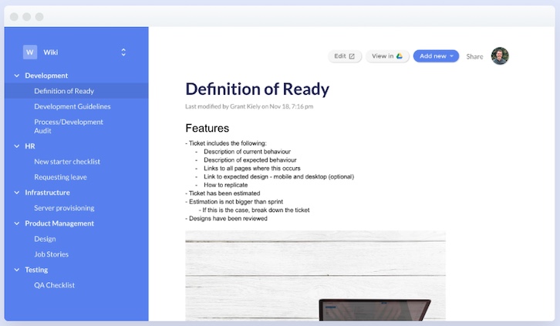Open New starter checklist page
Viewport: 560px width, 326px height.
[67, 162]
